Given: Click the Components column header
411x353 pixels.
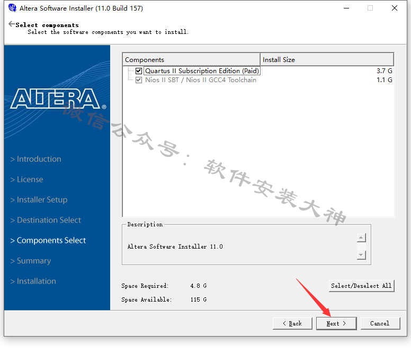Looking at the screenshot, I should pos(191,59).
